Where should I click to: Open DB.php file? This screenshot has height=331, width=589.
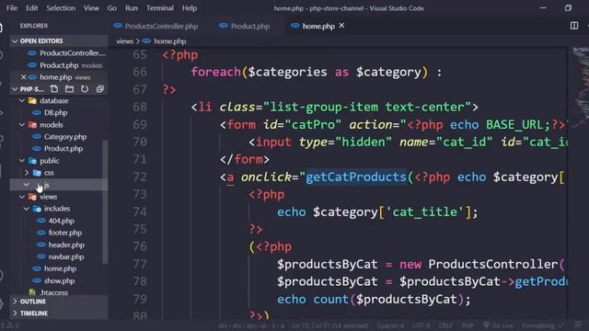(x=55, y=112)
